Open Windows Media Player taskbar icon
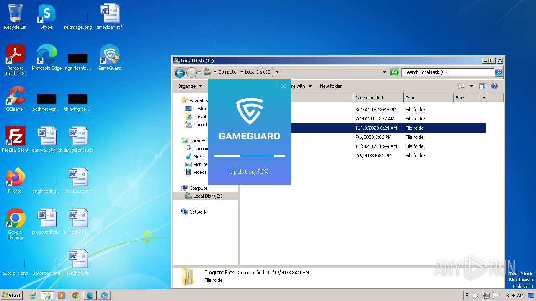 coord(62,296)
